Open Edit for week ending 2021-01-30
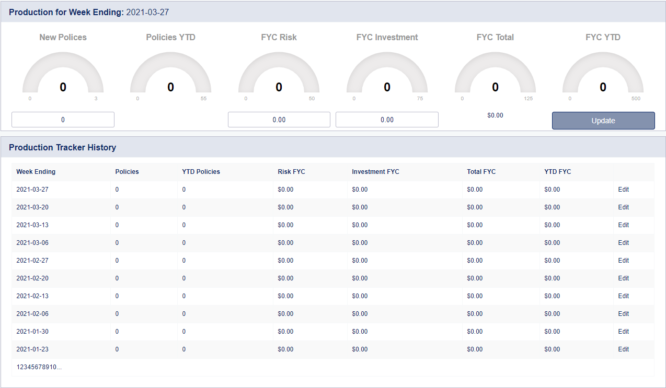 623,332
